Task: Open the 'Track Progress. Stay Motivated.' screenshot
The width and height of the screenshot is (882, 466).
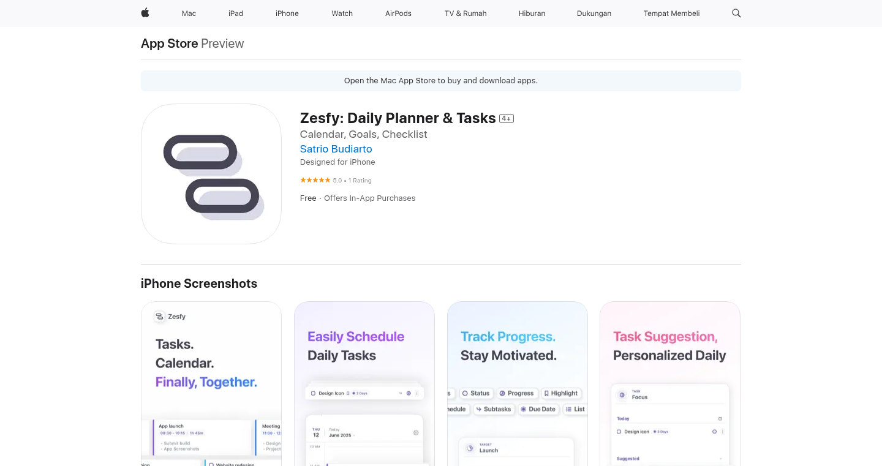Action: [518, 383]
